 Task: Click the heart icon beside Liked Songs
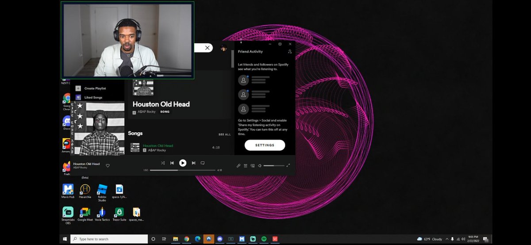pos(78,97)
